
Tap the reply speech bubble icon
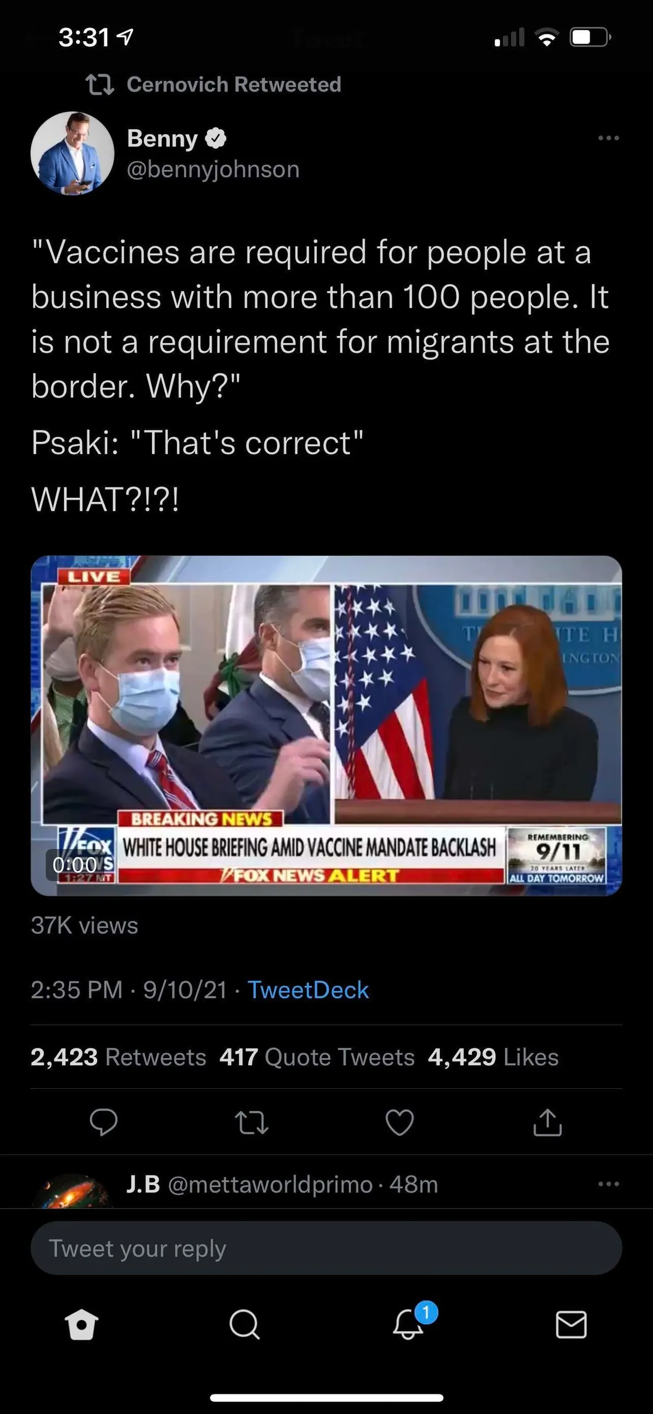(103, 1122)
